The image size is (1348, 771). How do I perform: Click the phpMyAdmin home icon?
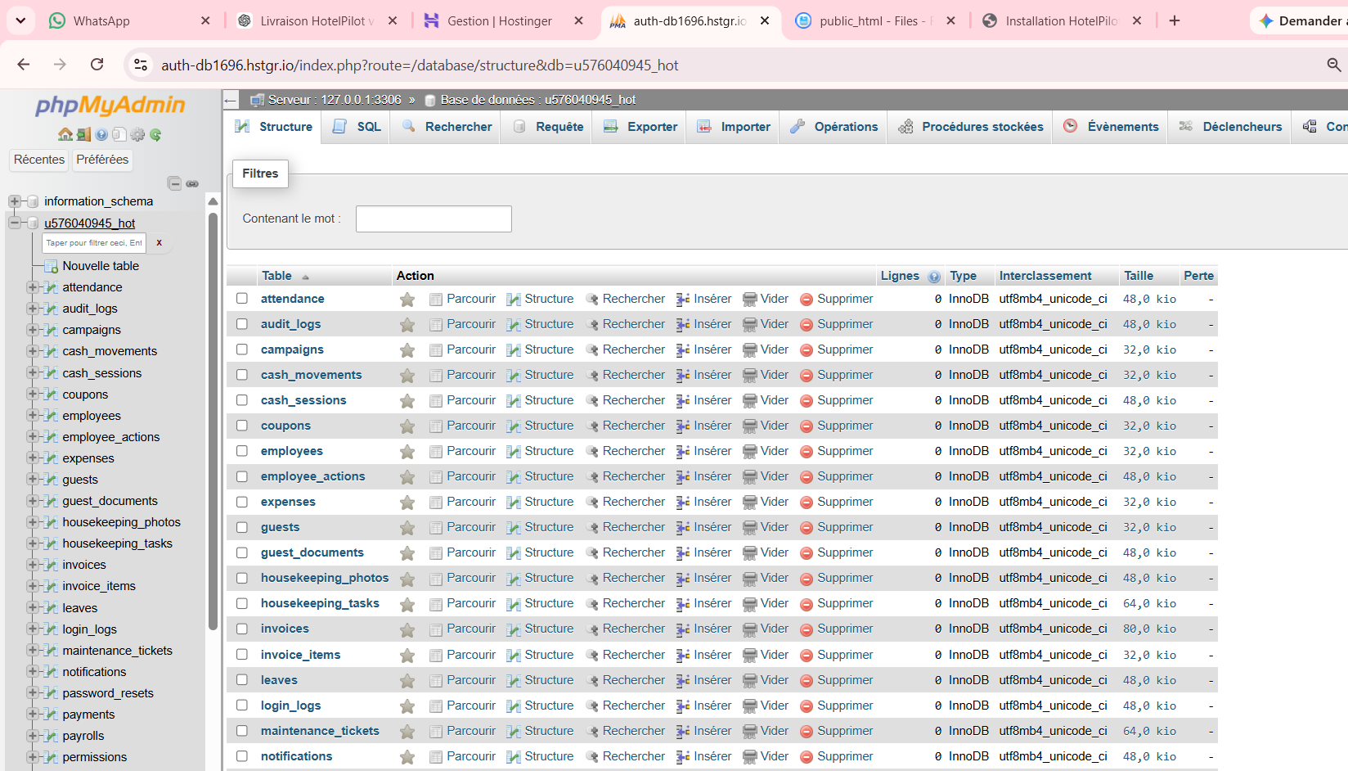65,134
